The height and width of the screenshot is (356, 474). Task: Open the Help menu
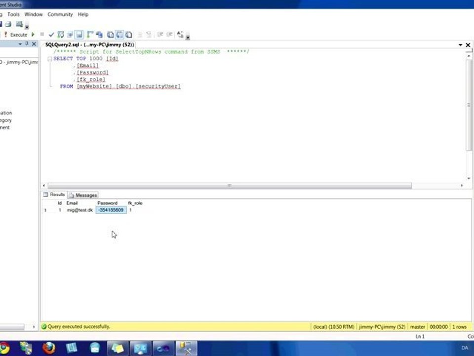(83, 14)
